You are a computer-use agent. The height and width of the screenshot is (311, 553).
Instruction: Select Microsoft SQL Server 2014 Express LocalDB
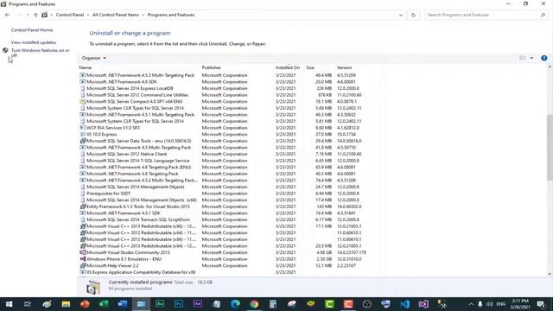click(x=223, y=88)
